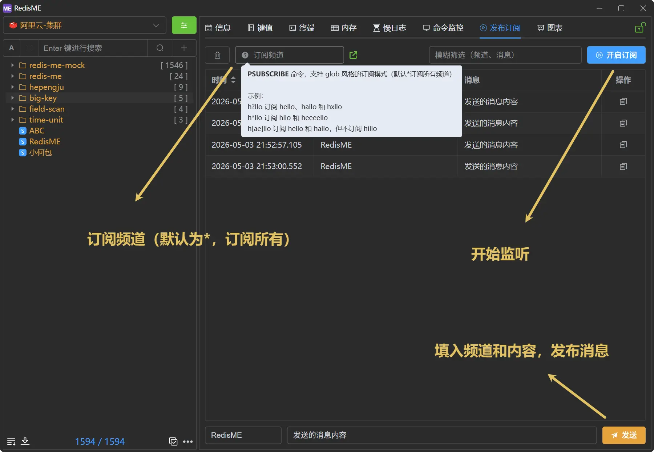Click the 操作 column header

pos(623,80)
